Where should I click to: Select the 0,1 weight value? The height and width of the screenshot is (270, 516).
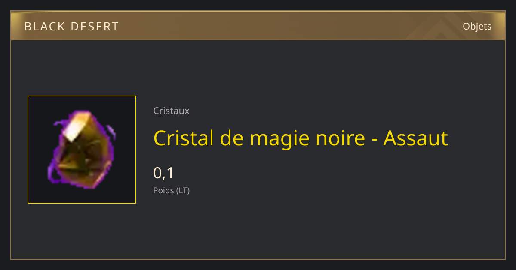pos(163,173)
